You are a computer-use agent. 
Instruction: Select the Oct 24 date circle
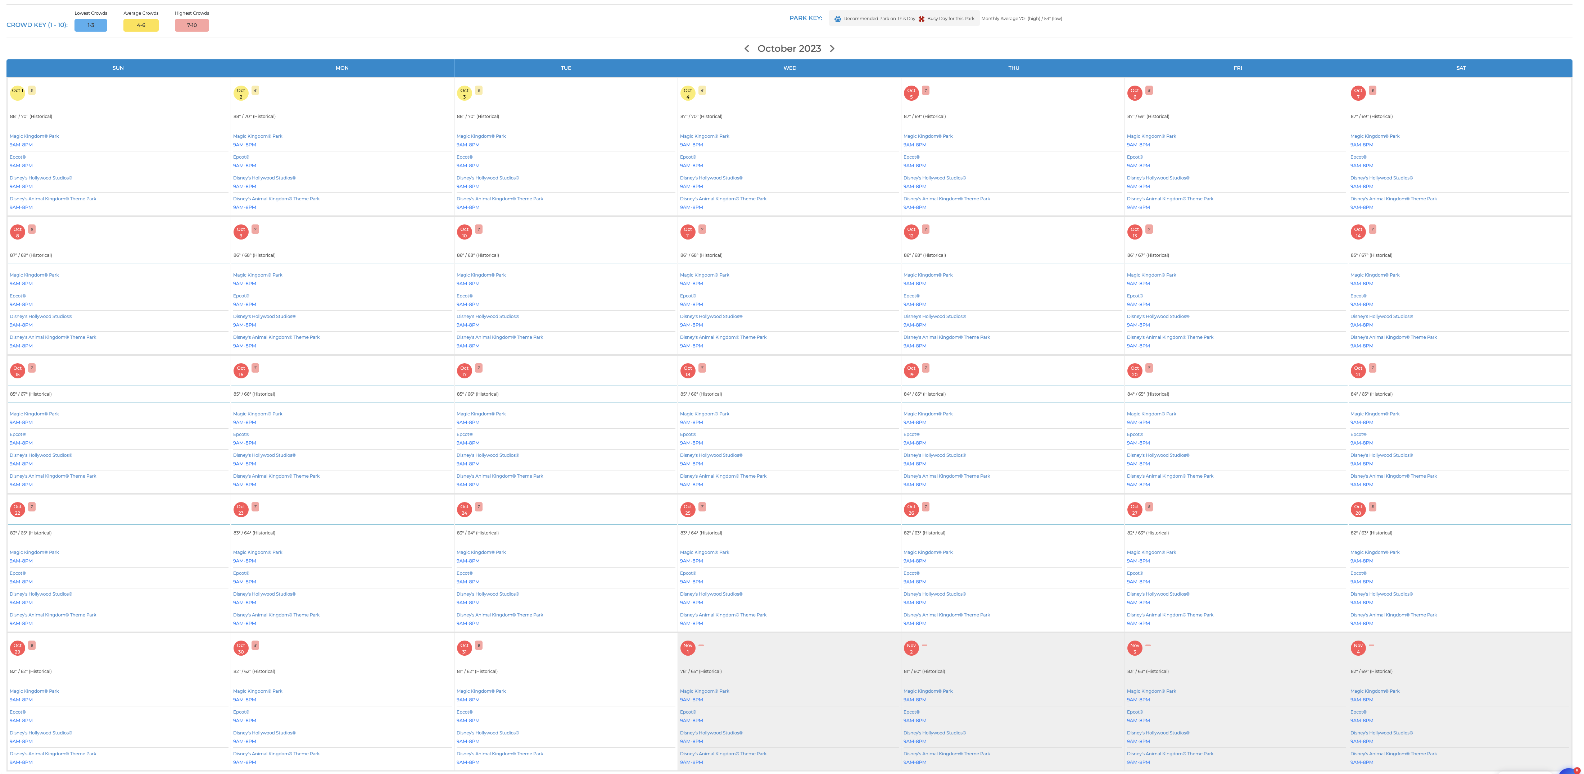[x=464, y=510]
